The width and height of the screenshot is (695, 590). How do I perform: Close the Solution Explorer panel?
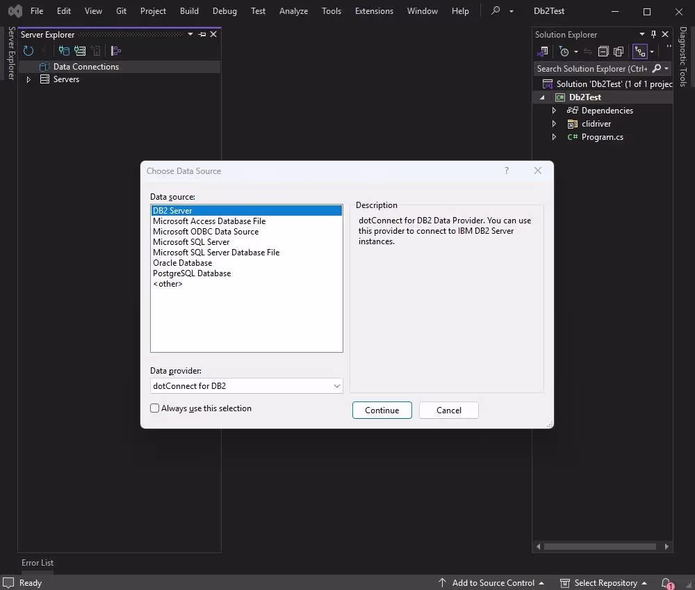[x=665, y=34]
